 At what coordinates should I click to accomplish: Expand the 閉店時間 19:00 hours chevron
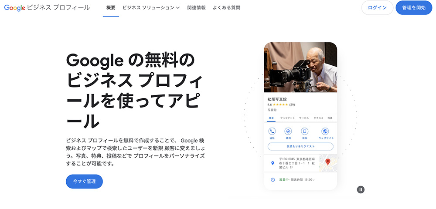[x=313, y=180]
